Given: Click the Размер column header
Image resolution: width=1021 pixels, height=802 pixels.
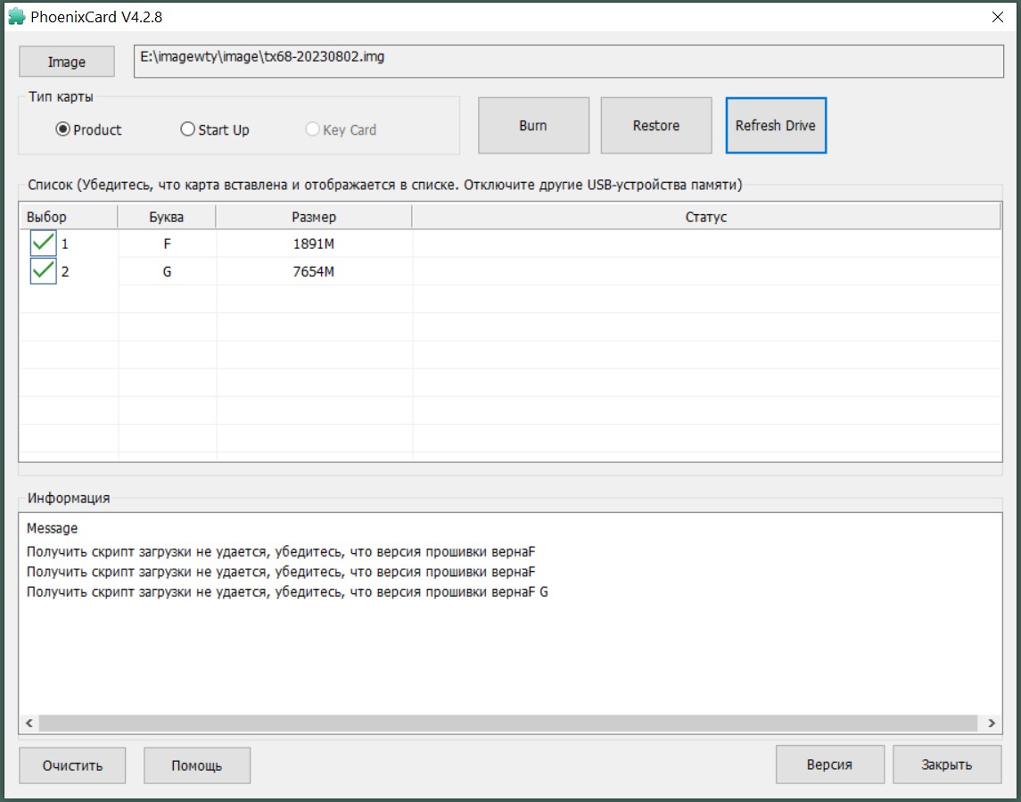Looking at the screenshot, I should (x=314, y=217).
